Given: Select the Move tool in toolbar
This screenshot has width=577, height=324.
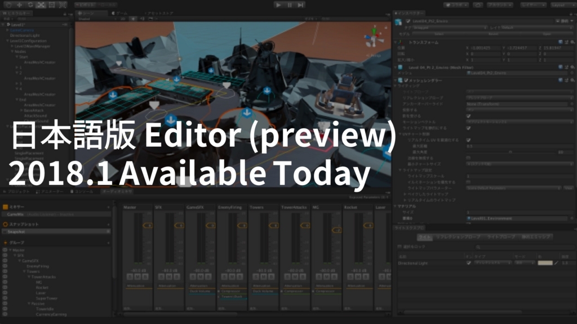Looking at the screenshot, I should [20, 5].
